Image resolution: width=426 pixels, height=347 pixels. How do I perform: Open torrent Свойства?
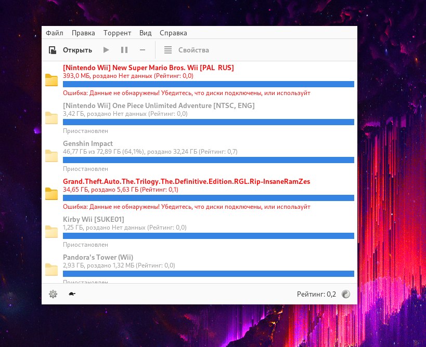(193, 50)
